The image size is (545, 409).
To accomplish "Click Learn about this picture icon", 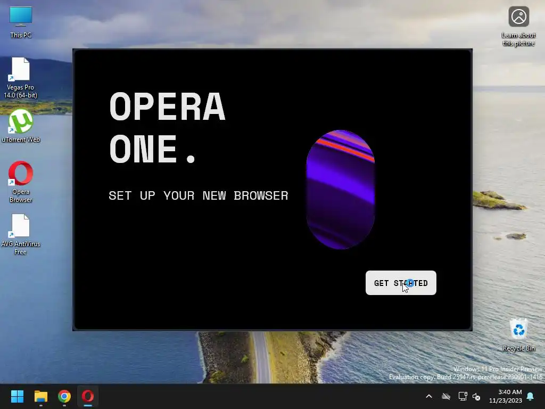I will point(518,27).
